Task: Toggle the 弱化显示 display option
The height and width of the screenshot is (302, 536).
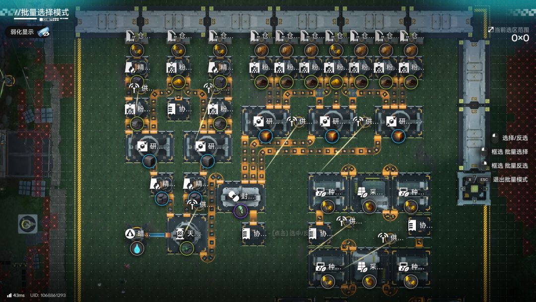Action: 28,32
